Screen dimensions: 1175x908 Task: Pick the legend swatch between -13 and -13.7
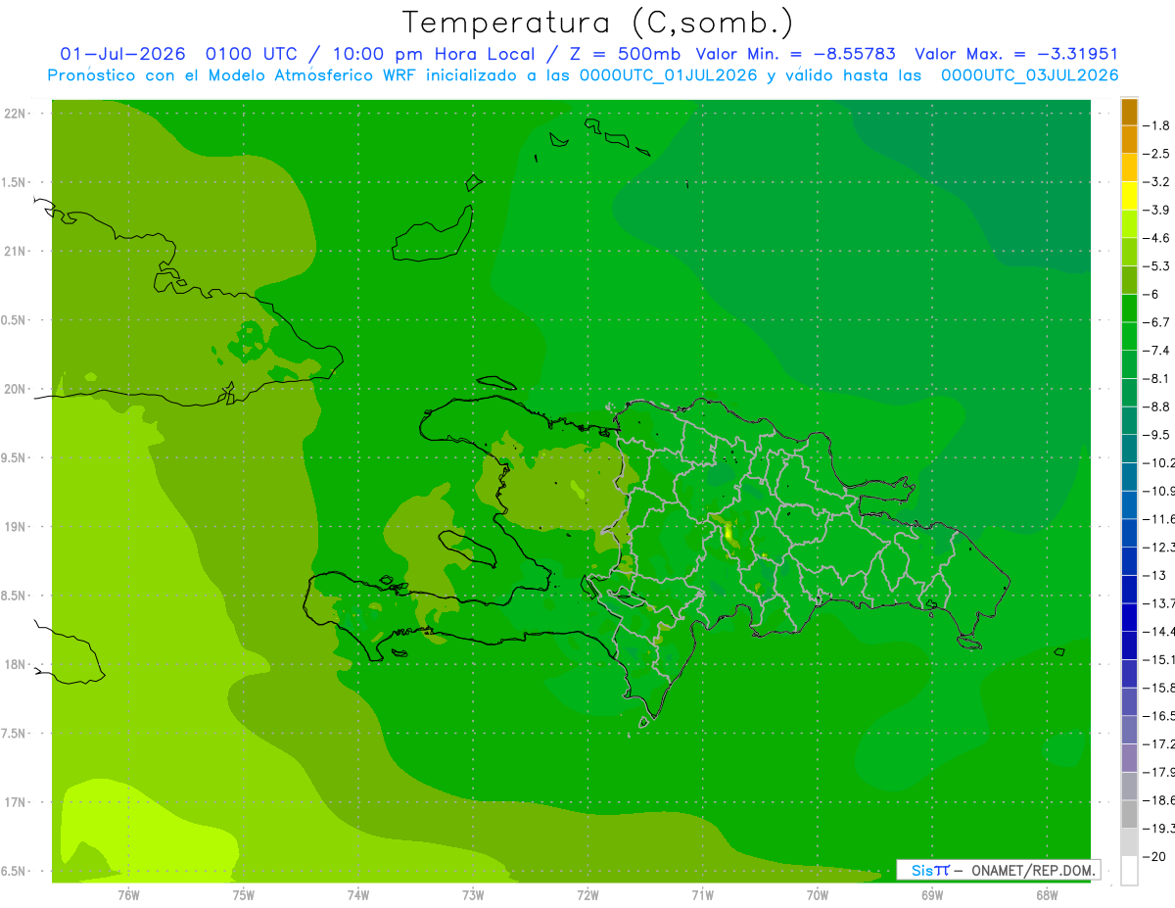[1129, 589]
